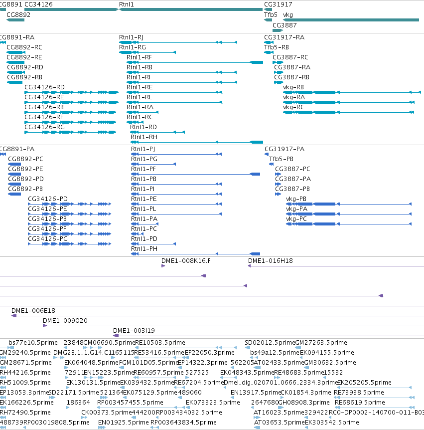This screenshot has height=430, width=424.
Task: Select EST RE73938.5prime
Action: pos(359,393)
